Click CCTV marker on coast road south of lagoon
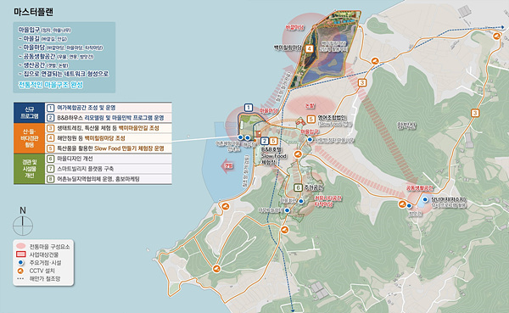 tap(225, 206)
